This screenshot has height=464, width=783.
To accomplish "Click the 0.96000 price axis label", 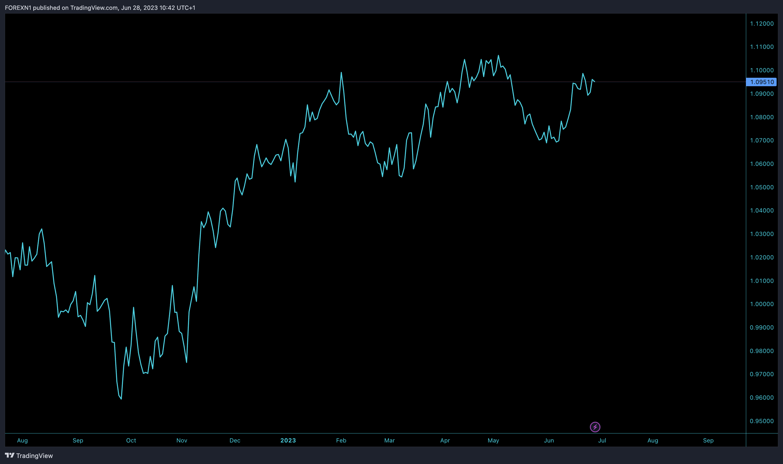I will [x=762, y=397].
